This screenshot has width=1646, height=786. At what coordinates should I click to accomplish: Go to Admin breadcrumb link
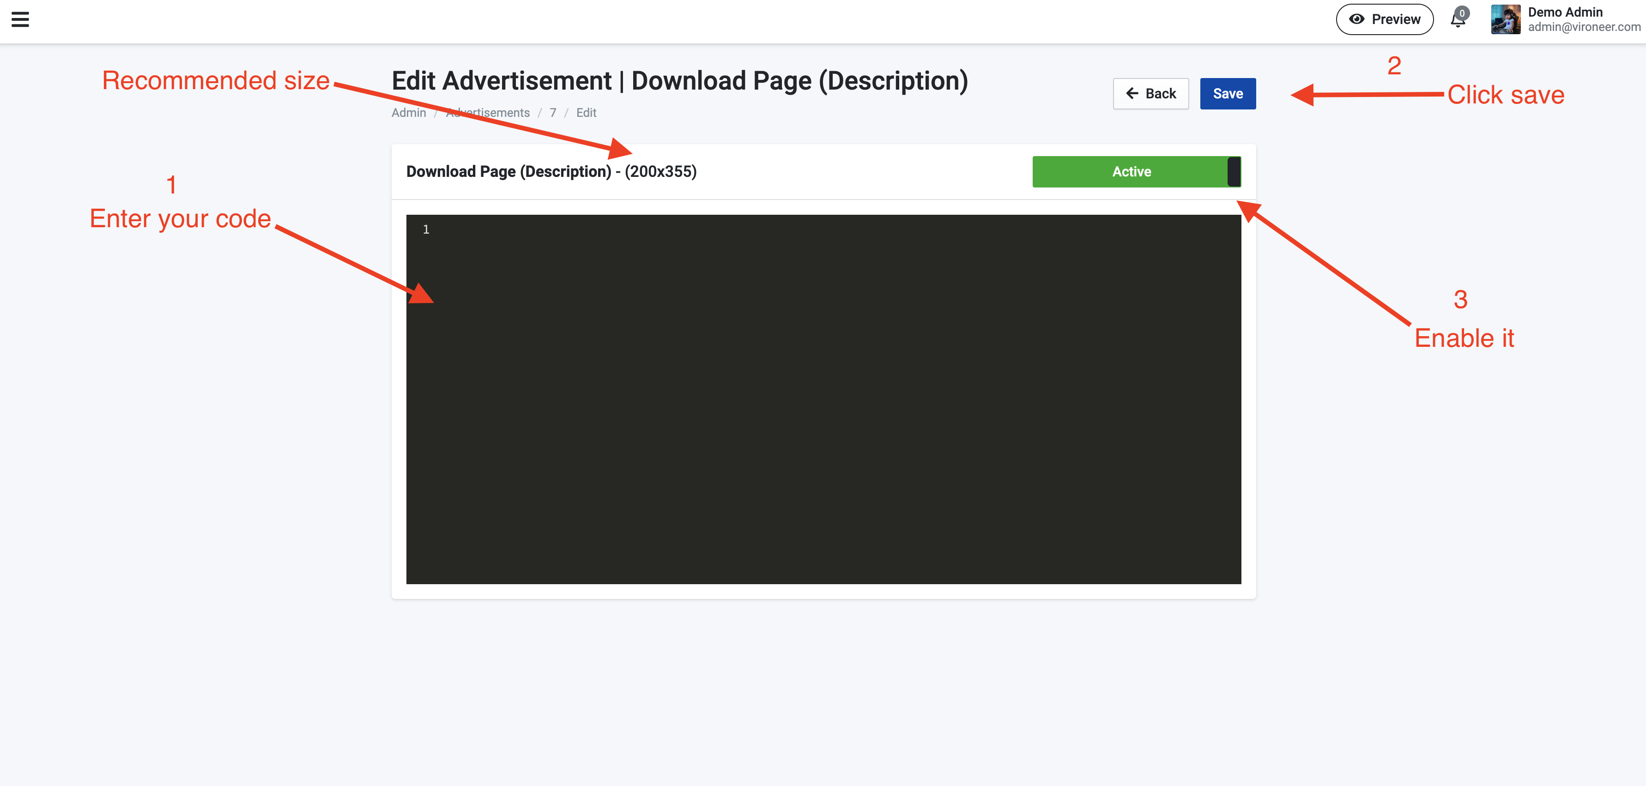pos(408,113)
